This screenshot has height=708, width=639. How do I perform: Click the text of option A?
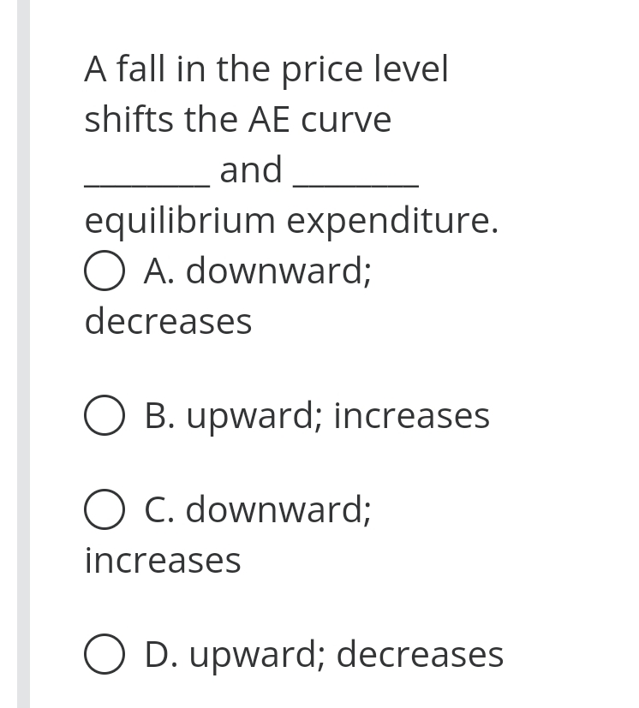257,271
